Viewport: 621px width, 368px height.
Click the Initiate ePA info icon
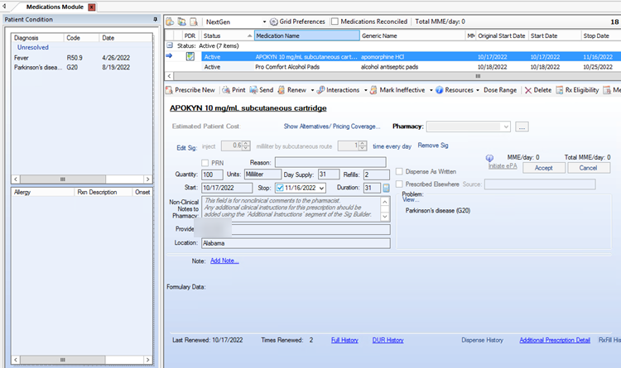click(489, 158)
